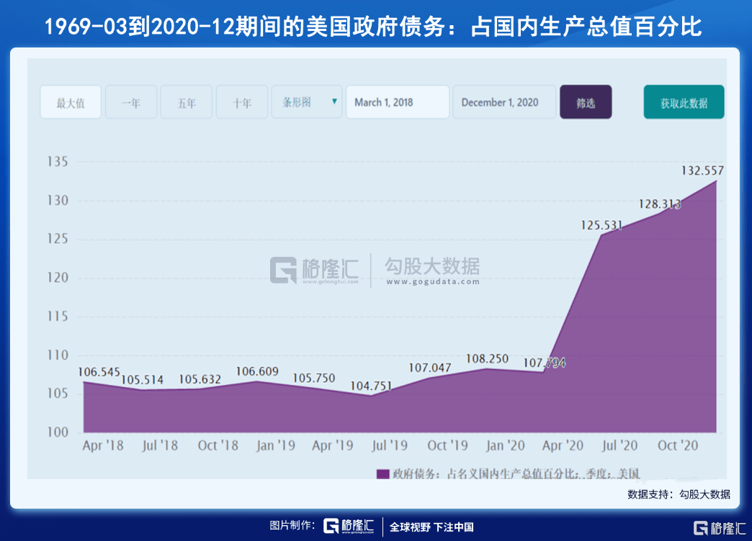Click the 125.531 data point label

click(x=601, y=225)
